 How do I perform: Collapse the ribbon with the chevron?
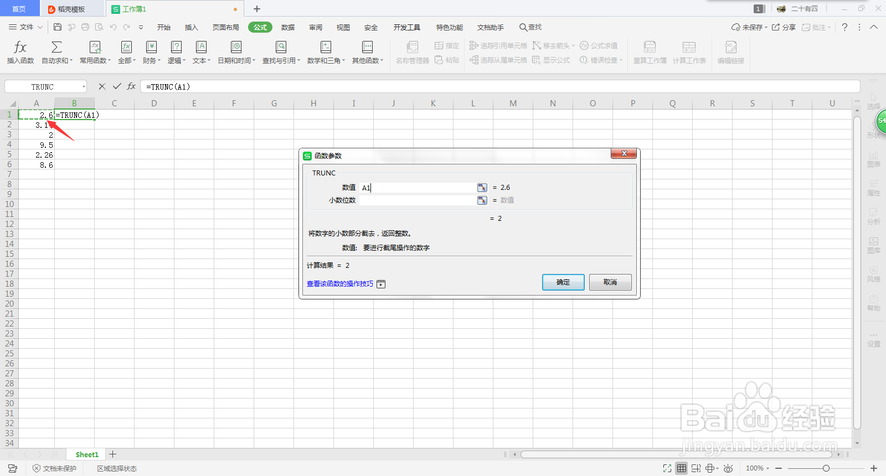pyautogui.click(x=874, y=27)
